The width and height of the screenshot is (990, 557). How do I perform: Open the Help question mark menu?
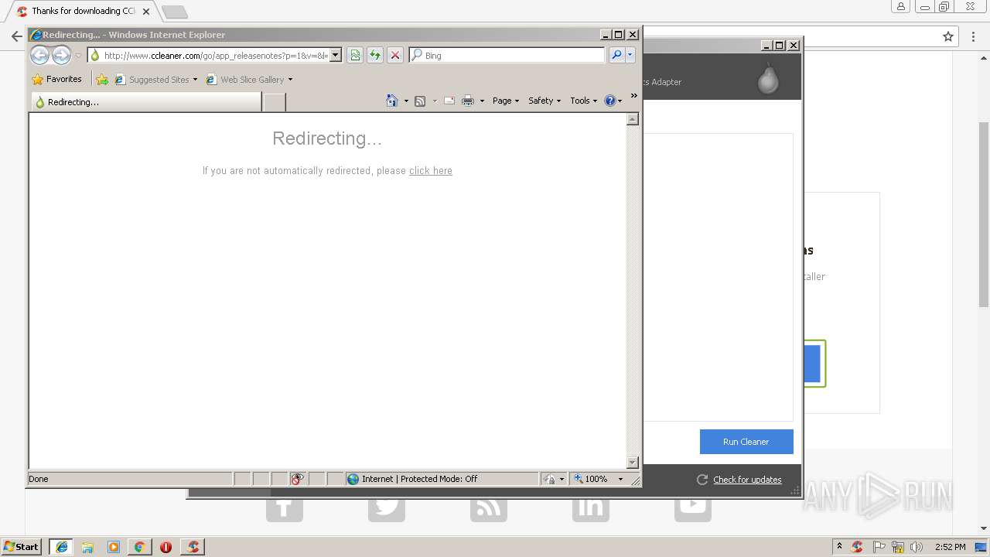point(613,101)
